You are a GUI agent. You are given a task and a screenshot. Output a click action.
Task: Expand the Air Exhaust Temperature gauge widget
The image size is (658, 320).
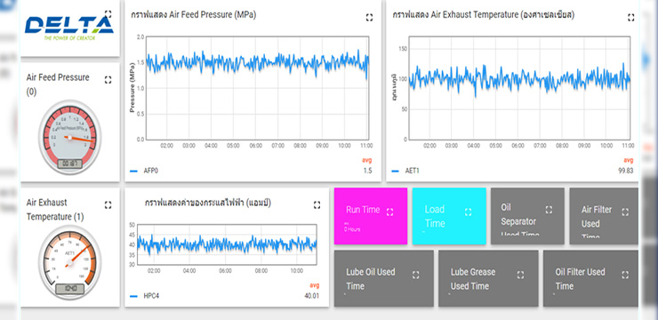click(108, 204)
